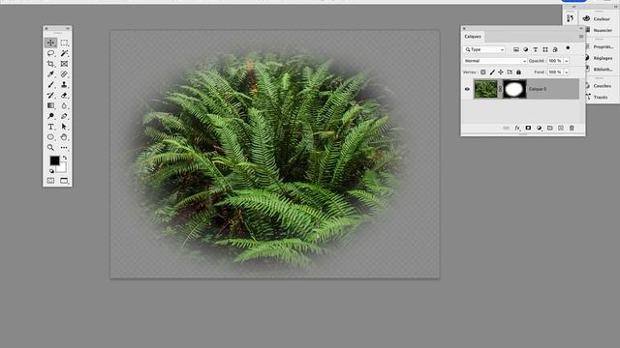Select the Magic Wand tool
The height and width of the screenshot is (348, 620).
tap(64, 53)
